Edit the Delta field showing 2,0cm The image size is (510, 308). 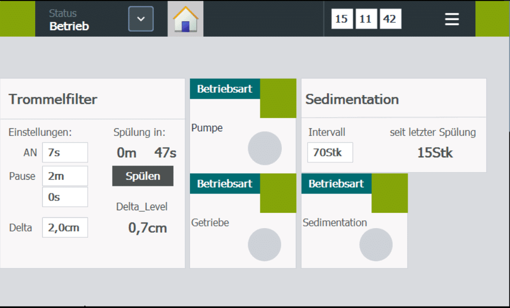point(65,228)
